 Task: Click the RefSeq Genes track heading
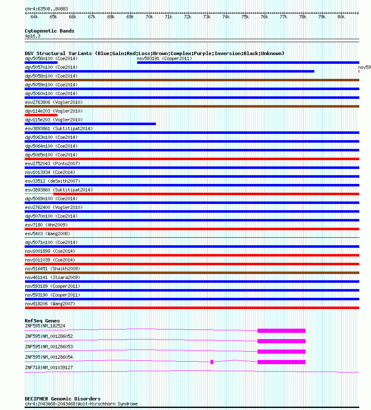pyautogui.click(x=43, y=321)
